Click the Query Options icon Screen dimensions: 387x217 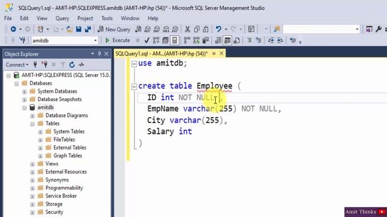click(x=165, y=40)
